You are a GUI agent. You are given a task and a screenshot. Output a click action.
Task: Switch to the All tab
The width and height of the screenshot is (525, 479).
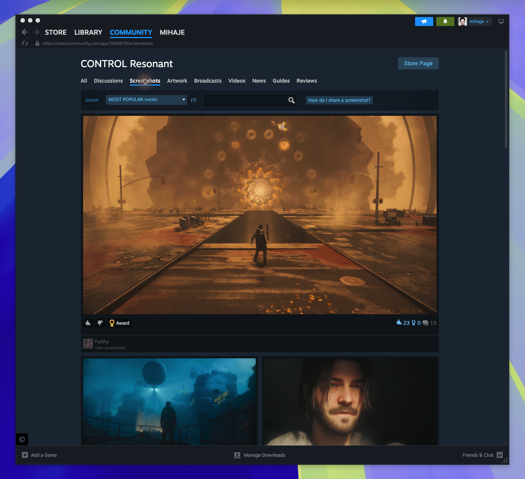(x=84, y=81)
